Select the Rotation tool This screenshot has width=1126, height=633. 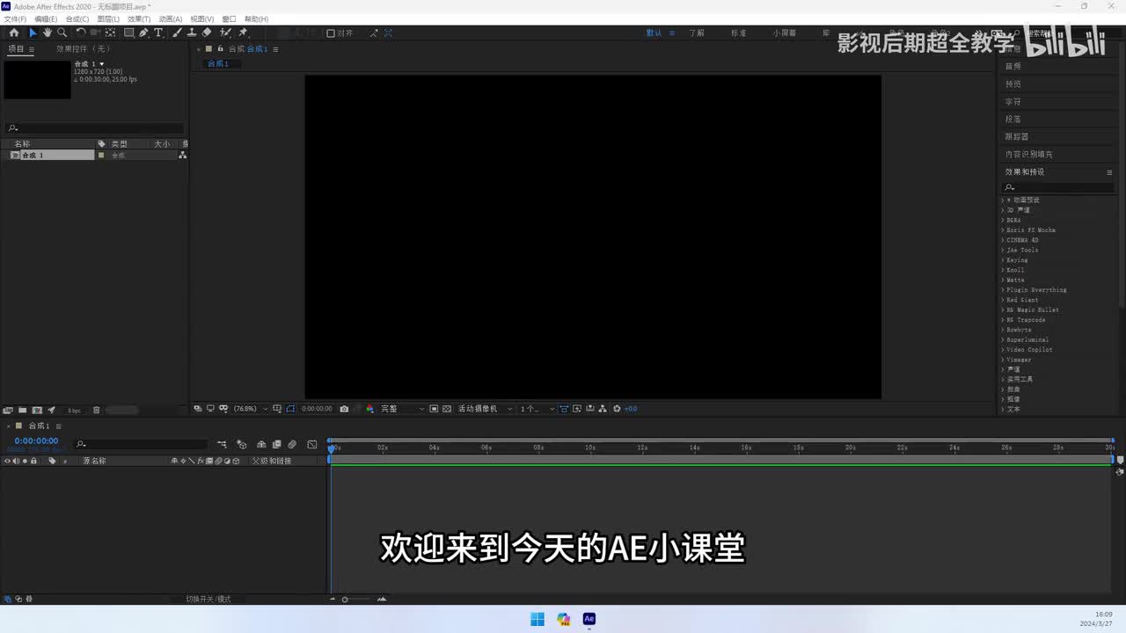(81, 33)
